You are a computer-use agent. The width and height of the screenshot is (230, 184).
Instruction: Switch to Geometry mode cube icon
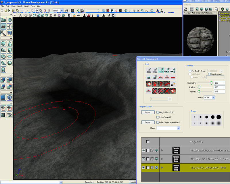pyautogui.click(x=10, y=20)
